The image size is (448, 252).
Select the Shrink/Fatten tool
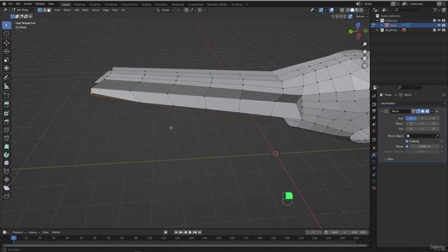pos(6,180)
